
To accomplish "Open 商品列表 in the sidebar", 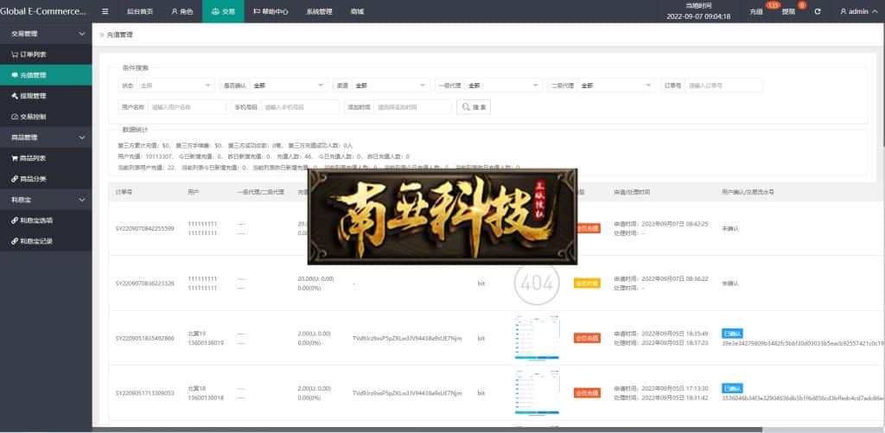I will 46,159.
